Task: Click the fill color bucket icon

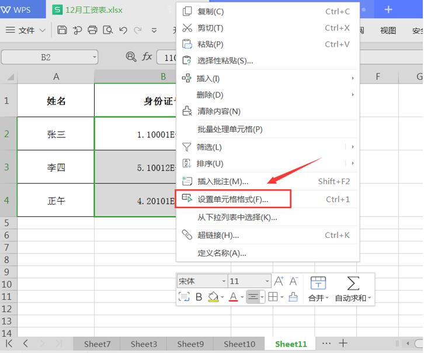Action: (x=213, y=297)
